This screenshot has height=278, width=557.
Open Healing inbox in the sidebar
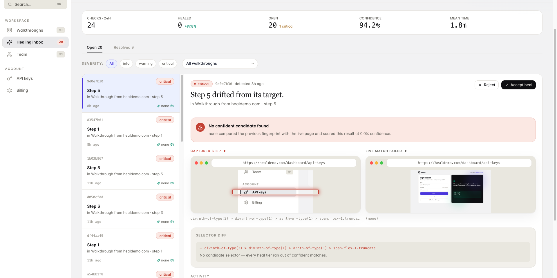point(36,42)
